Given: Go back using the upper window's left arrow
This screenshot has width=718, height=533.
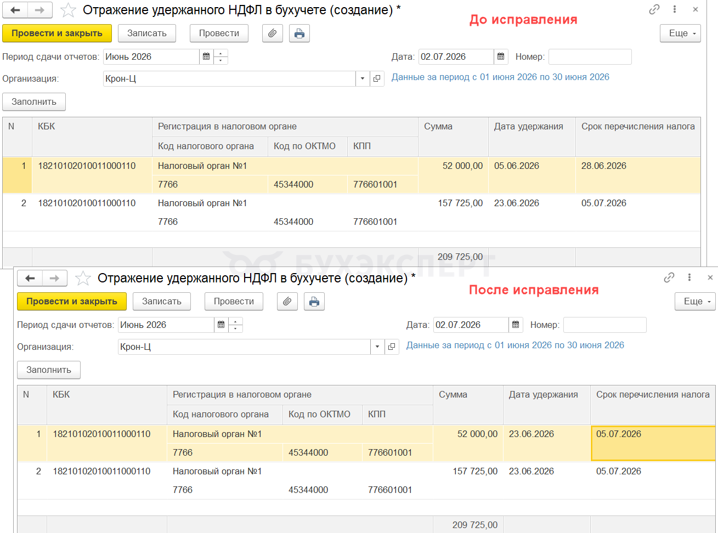Looking at the screenshot, I should click(15, 10).
